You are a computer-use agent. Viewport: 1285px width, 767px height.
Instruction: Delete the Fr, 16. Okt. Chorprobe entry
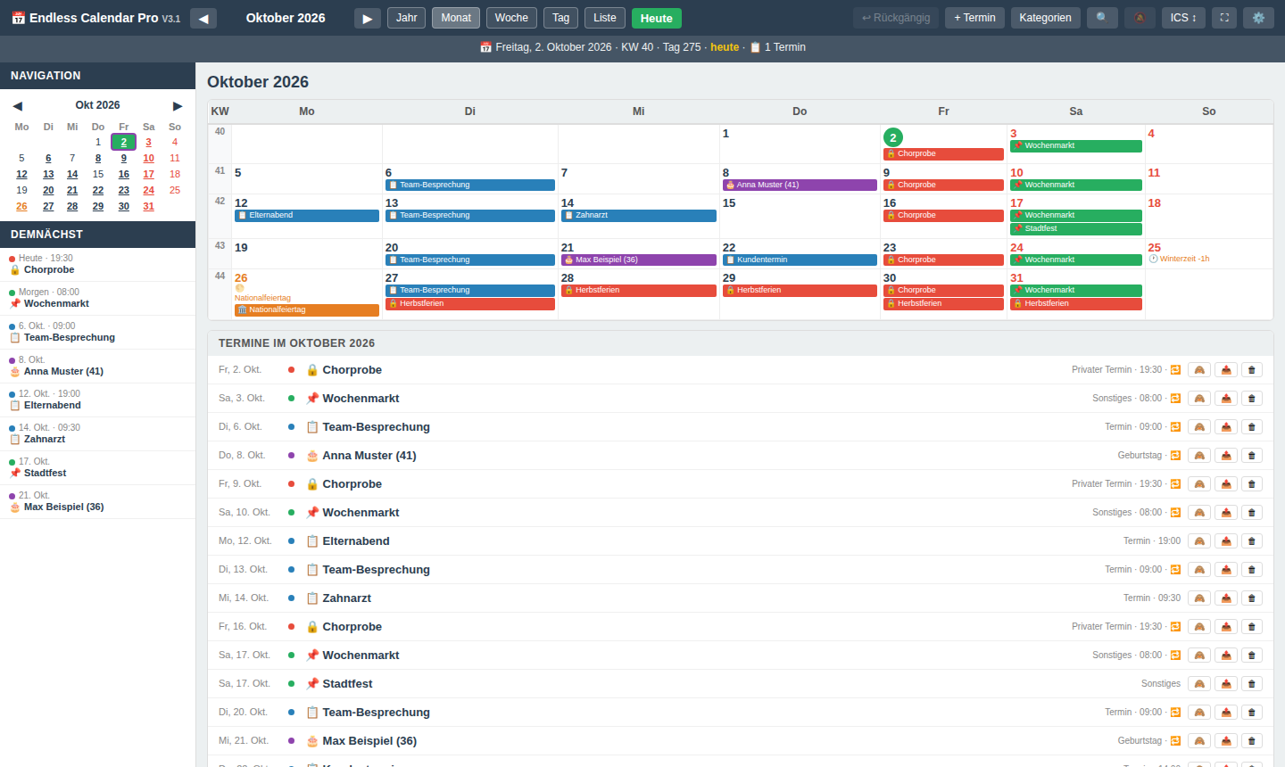[x=1252, y=626]
